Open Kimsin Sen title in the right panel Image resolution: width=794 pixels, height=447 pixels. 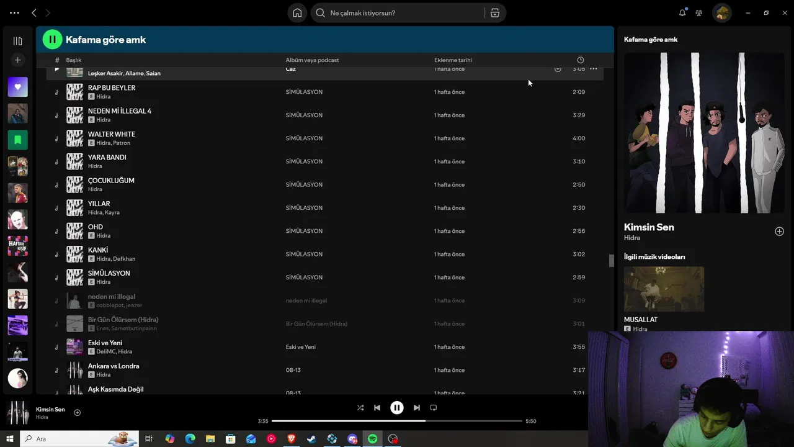tap(649, 227)
